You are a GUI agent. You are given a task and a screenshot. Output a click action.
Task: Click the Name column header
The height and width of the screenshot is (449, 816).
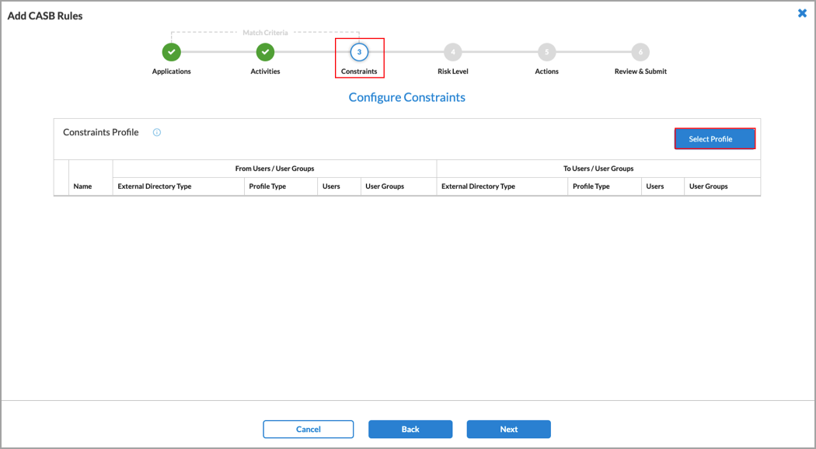pos(82,186)
